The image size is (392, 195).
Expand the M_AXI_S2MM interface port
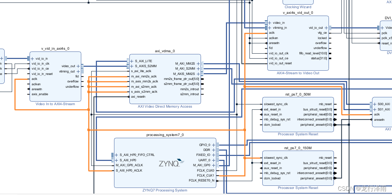point(198,69)
